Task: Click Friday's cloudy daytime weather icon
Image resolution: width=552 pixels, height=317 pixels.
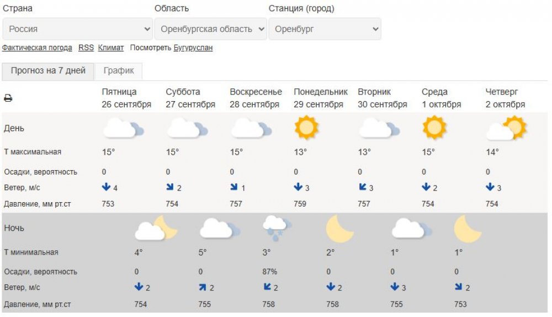Action: click(123, 129)
